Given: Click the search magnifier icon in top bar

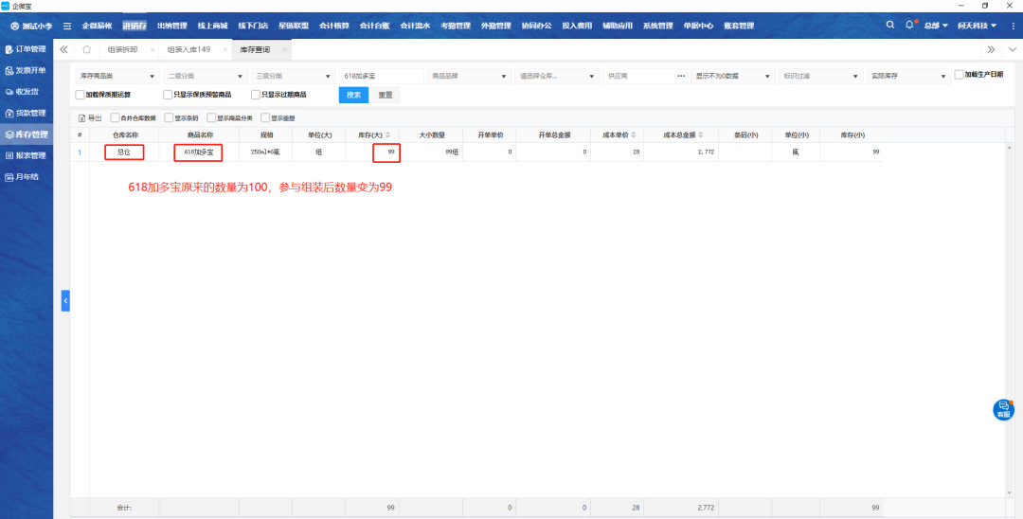Looking at the screenshot, I should pyautogui.click(x=889, y=25).
